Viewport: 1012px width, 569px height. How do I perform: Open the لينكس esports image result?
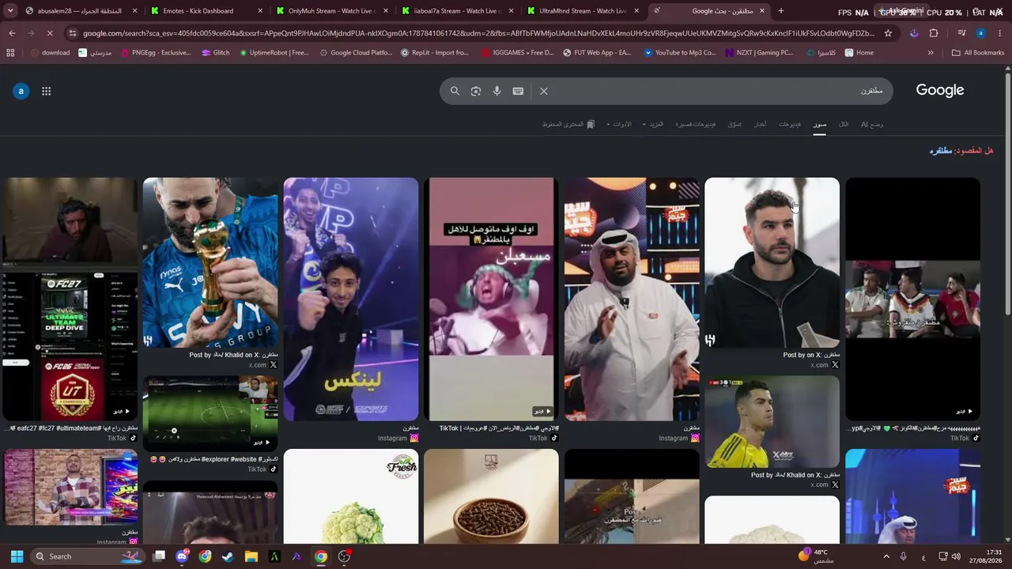tap(351, 300)
